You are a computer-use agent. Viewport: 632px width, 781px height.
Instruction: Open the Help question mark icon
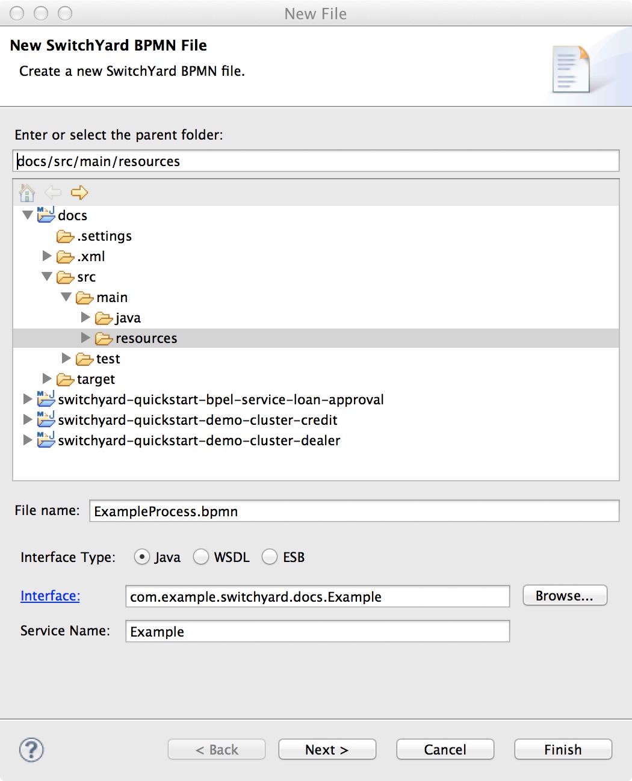31,750
